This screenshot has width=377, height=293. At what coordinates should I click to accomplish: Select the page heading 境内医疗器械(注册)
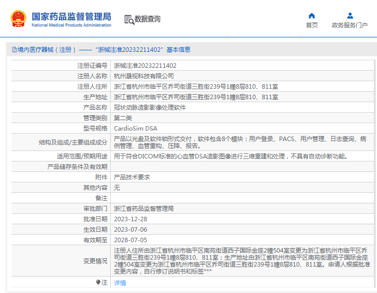click(x=47, y=50)
